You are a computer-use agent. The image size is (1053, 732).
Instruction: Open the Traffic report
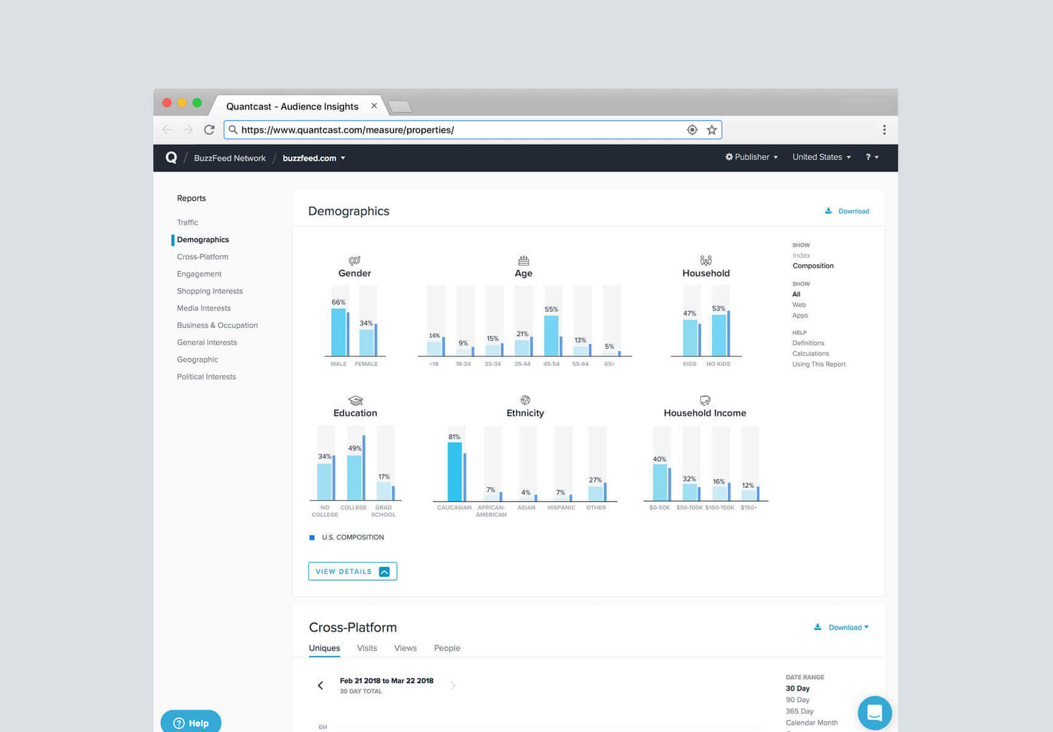click(187, 223)
